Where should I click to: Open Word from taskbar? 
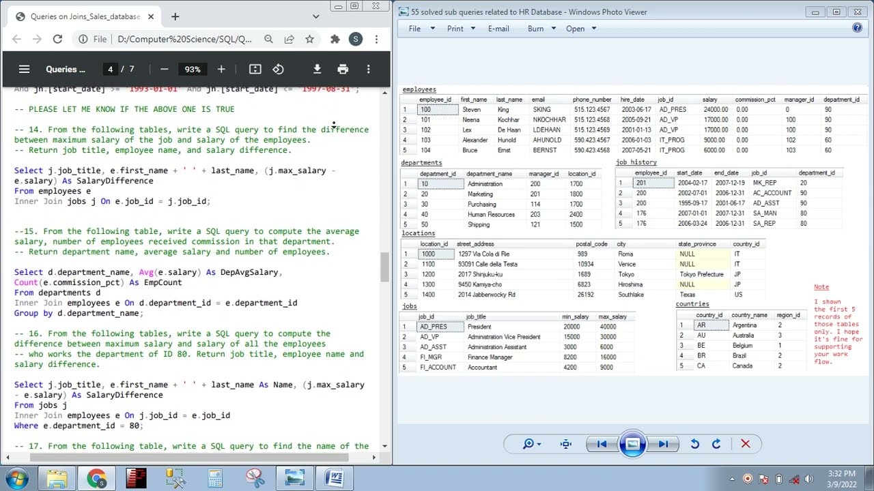pos(334,478)
